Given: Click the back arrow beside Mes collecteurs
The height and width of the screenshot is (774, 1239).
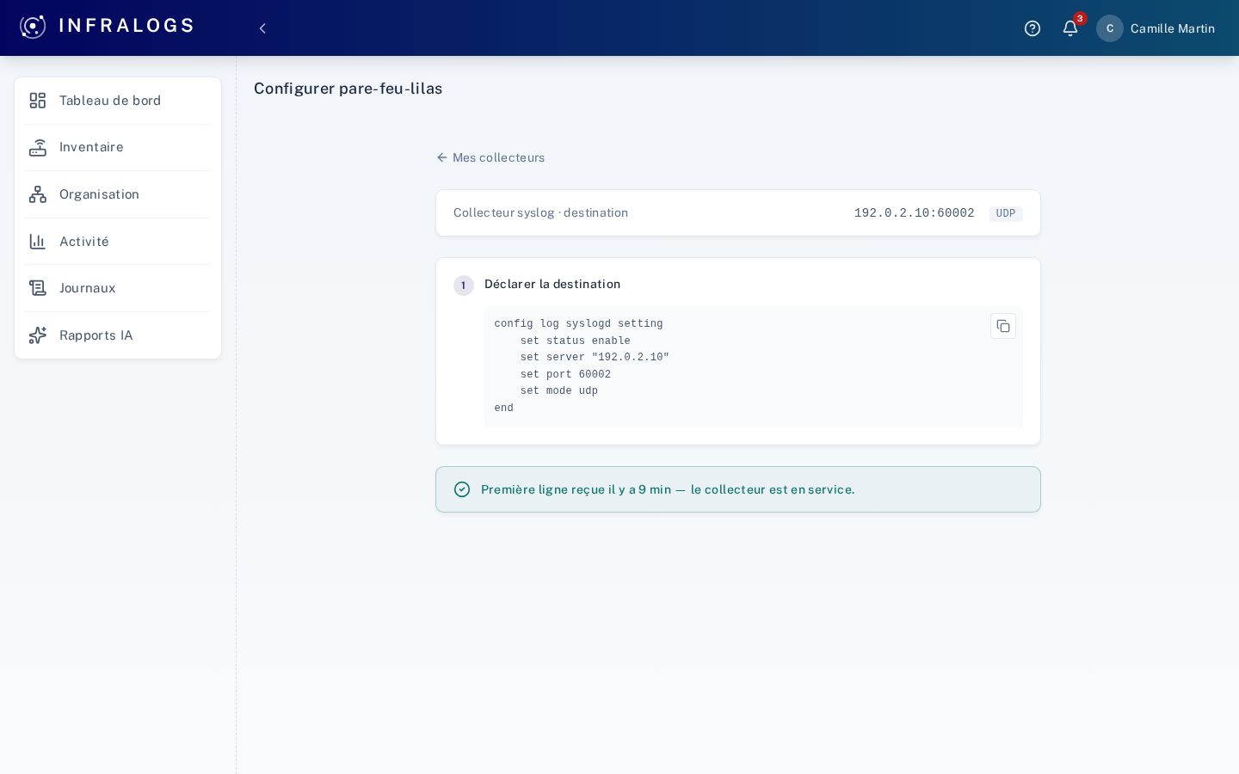Looking at the screenshot, I should (442, 157).
